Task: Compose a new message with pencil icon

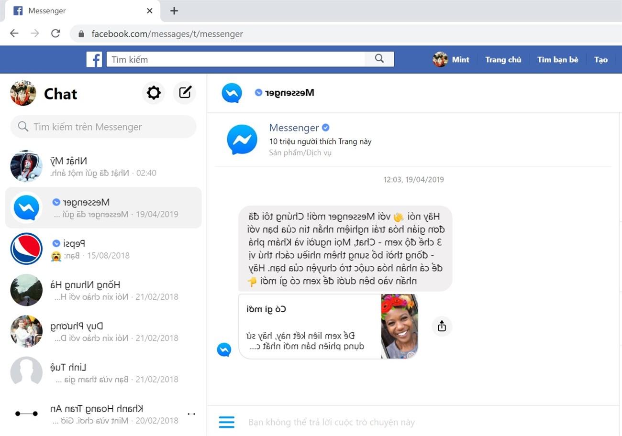Action: pos(185,93)
